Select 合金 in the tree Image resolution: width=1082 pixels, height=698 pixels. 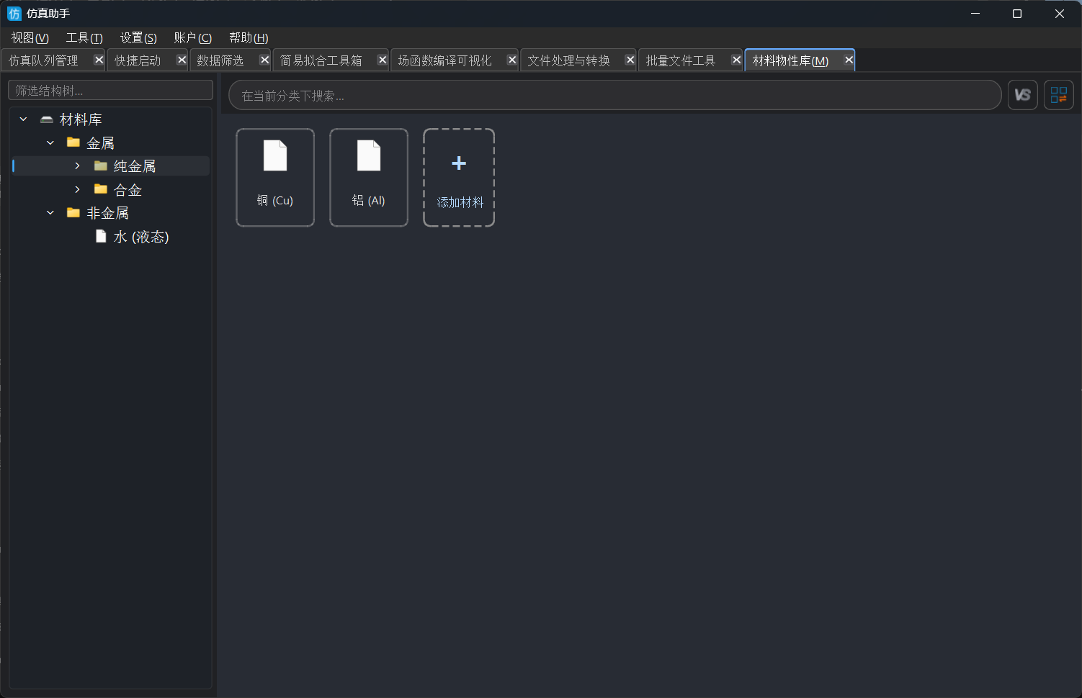click(128, 190)
